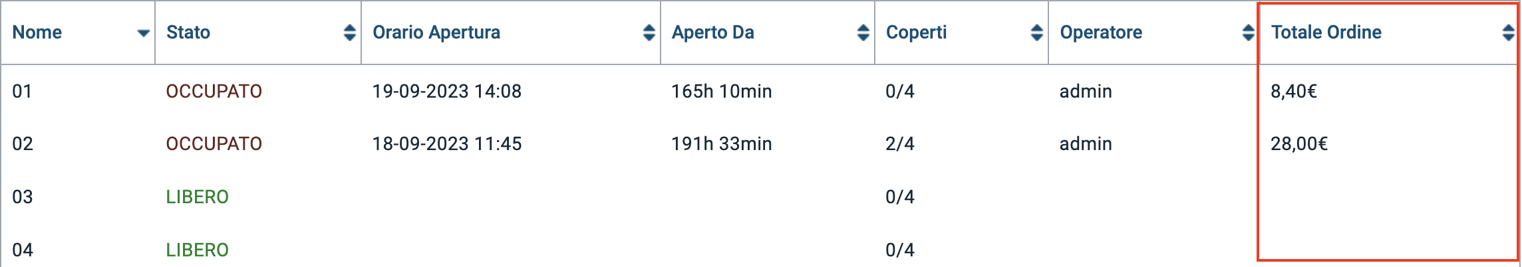This screenshot has height=267, width=1522.
Task: Click the Totale Ordine sort arrows
Action: point(1508,33)
